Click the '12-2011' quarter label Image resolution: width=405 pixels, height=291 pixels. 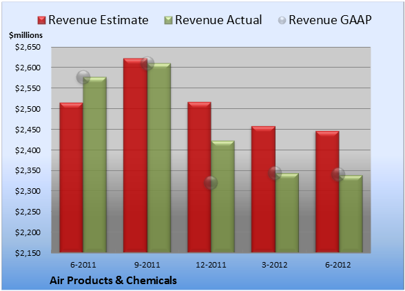click(x=211, y=265)
